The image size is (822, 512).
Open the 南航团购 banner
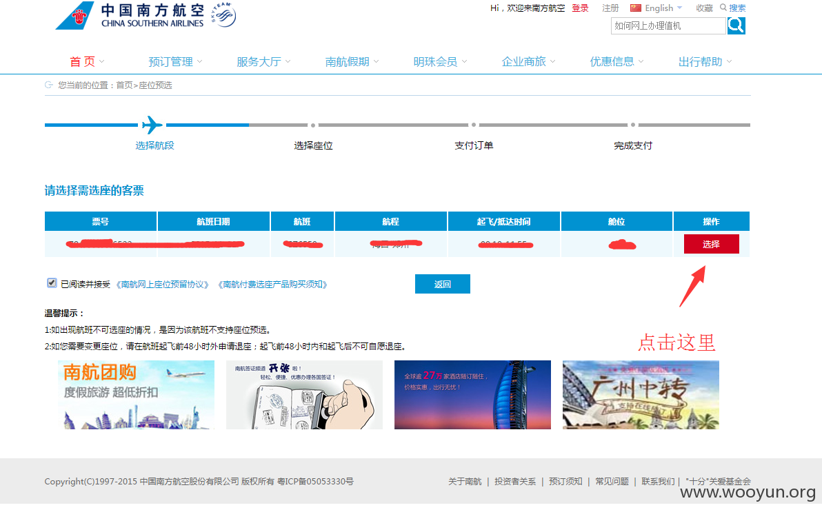coord(137,395)
